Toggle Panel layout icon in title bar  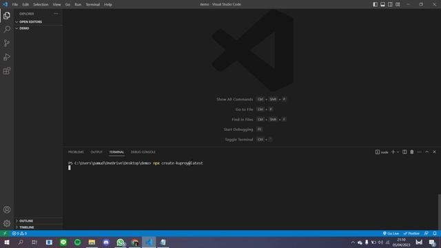click(x=383, y=4)
